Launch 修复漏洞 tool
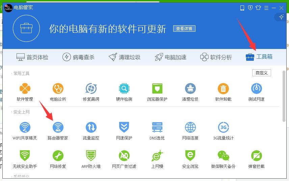Viewport: 289px width, 181px height. pos(91,92)
